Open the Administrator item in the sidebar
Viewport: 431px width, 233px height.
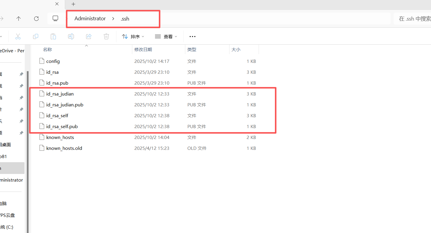(x=12, y=180)
